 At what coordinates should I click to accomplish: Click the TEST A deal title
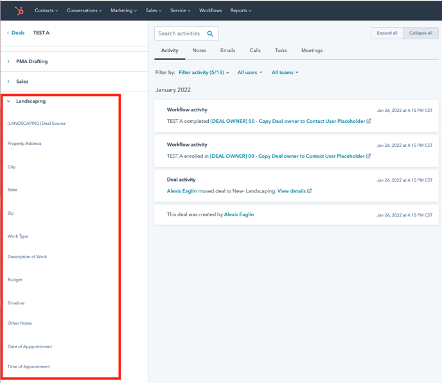[41, 33]
